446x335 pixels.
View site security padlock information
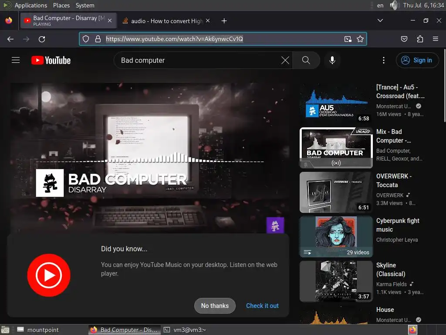[98, 39]
